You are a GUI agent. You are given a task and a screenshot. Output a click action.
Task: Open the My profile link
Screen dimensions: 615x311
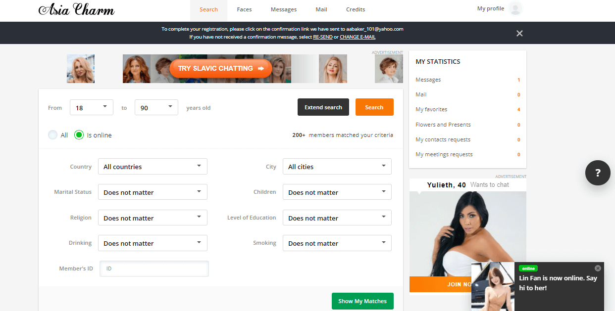491,8
